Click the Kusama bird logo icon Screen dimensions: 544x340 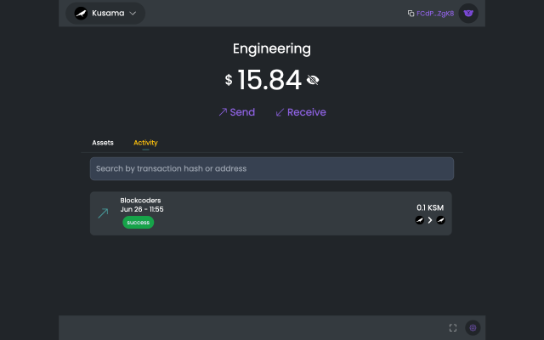click(81, 14)
